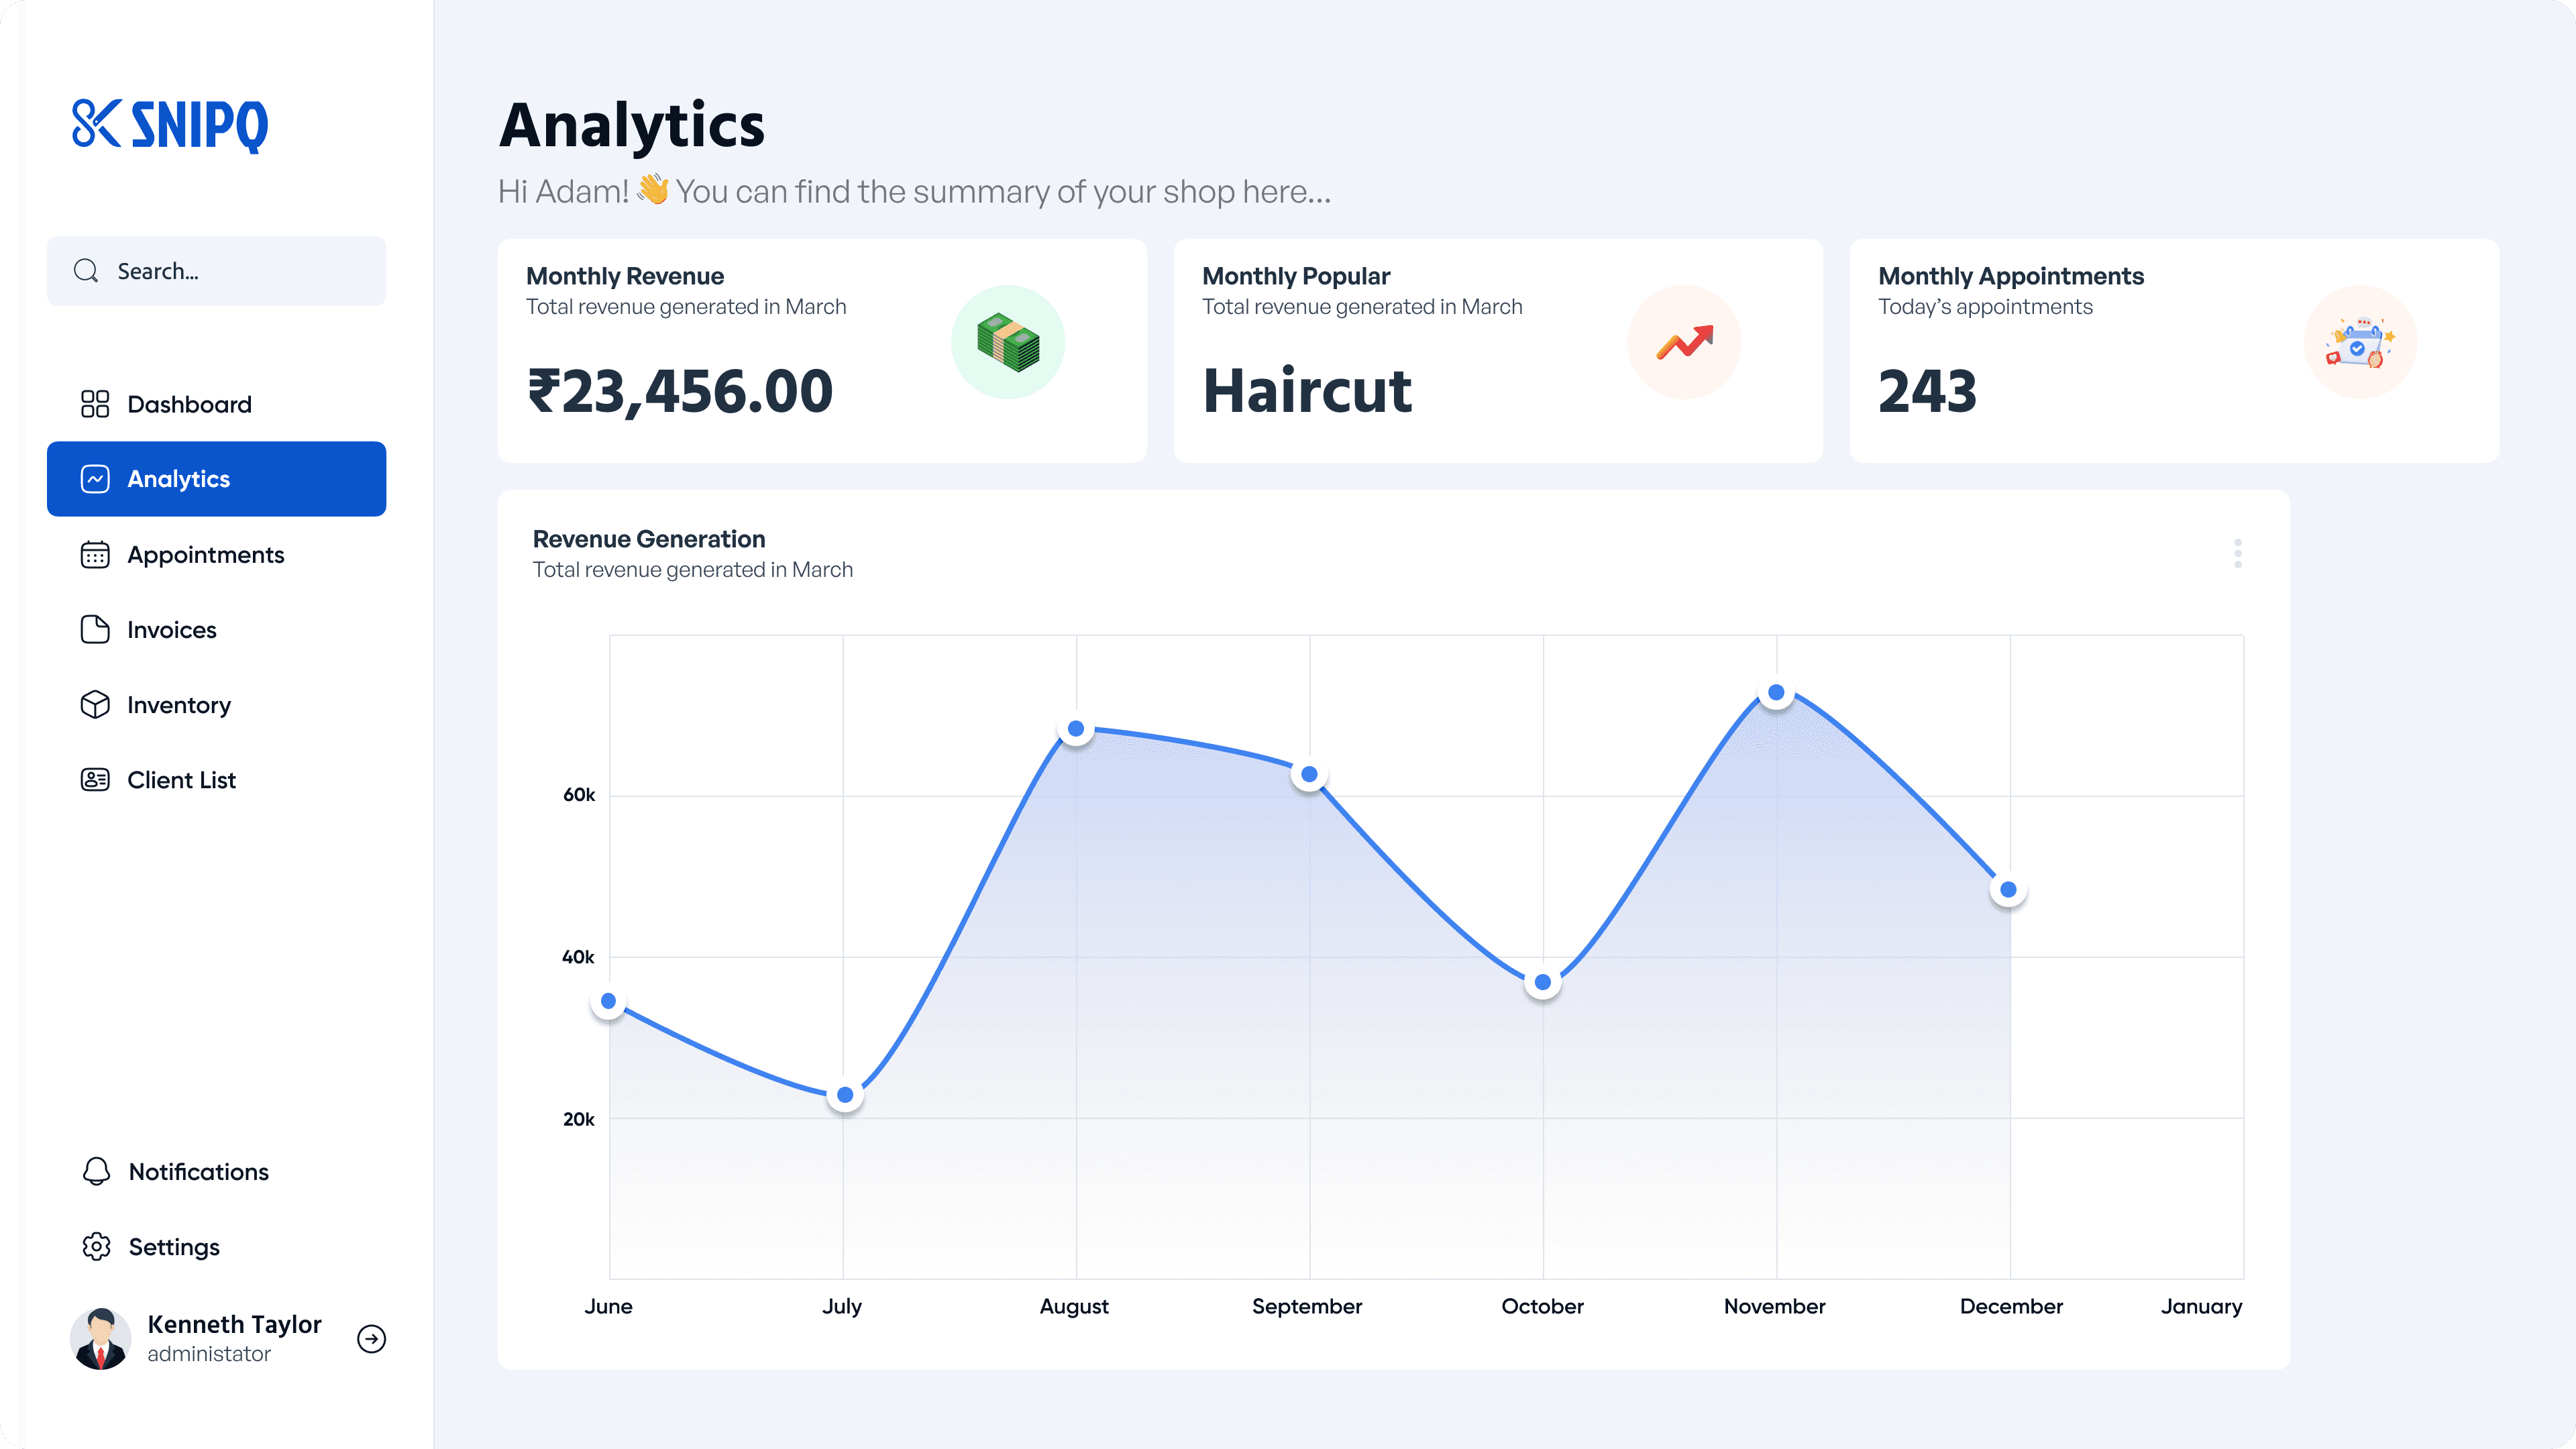Click Kenneth Taylor's profile avatar
The image size is (2576, 1449).
[x=100, y=1338]
